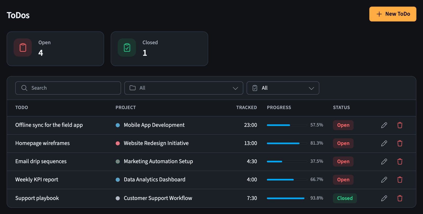Click the 66.7% progress value
This screenshot has height=214, width=423.
coord(317,180)
